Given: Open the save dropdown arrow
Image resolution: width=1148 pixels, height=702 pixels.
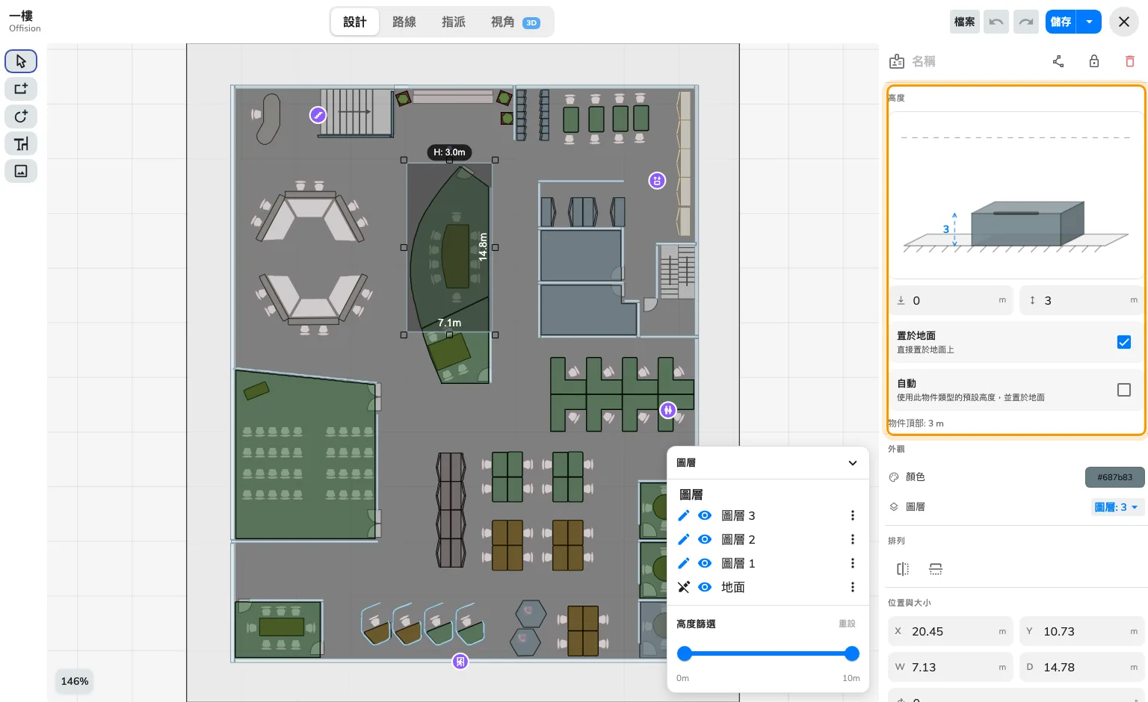Looking at the screenshot, I should 1090,22.
